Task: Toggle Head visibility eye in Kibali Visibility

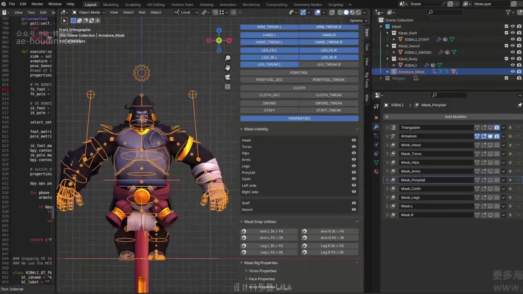Action: (354, 140)
